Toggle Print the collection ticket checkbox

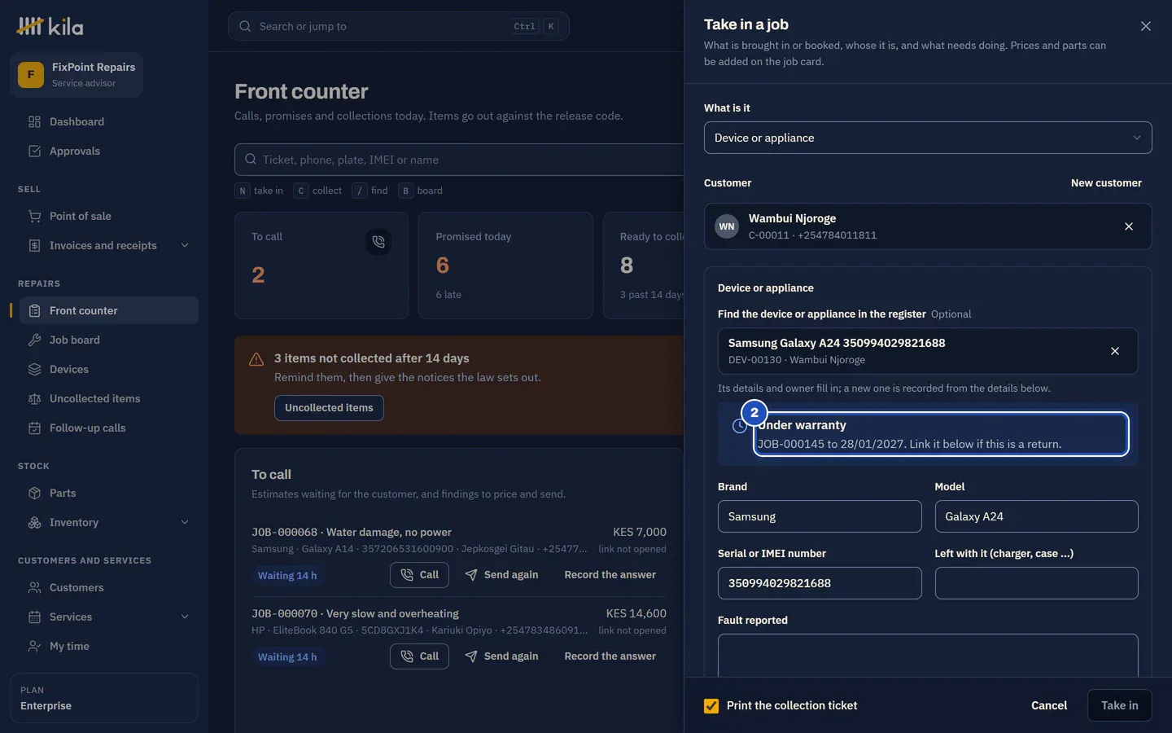711,706
